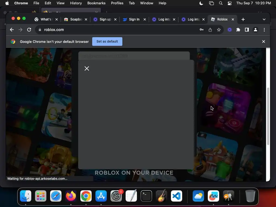
Task: Launch Safari from the Dock
Action: pos(56,196)
